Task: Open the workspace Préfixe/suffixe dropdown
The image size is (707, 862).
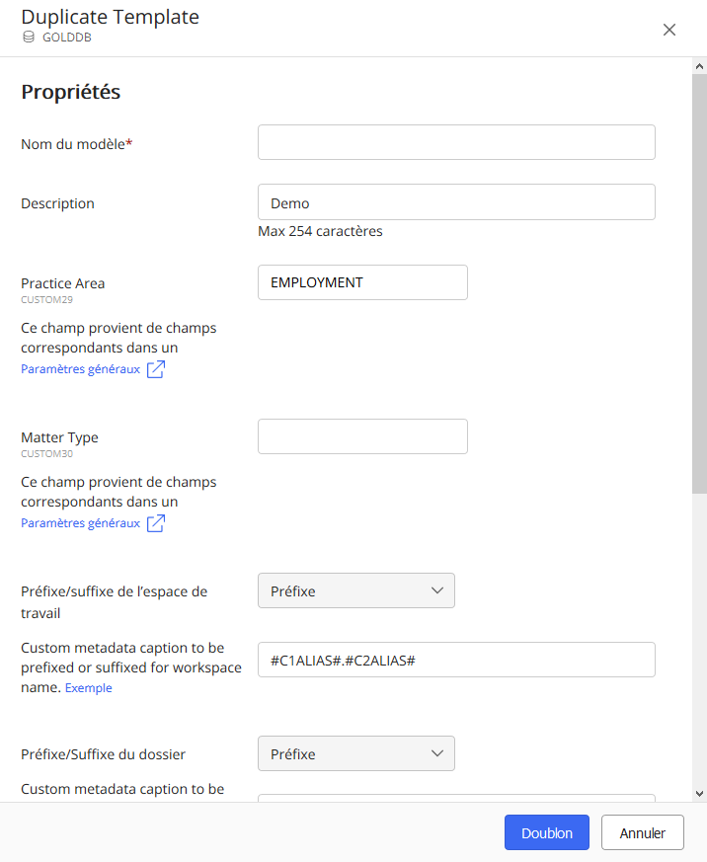Action: pyautogui.click(x=355, y=590)
